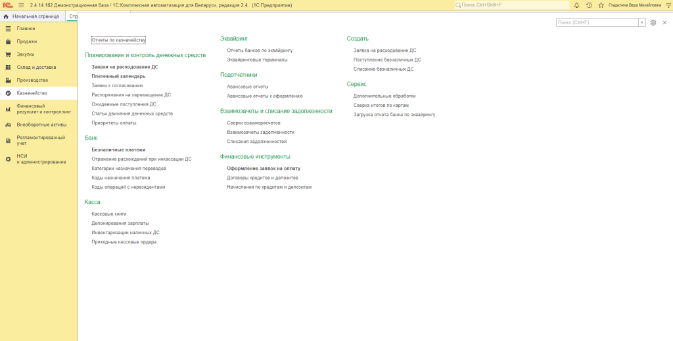This screenshot has height=341, width=673.
Task: Open the Продажи section
Action: 26,41
